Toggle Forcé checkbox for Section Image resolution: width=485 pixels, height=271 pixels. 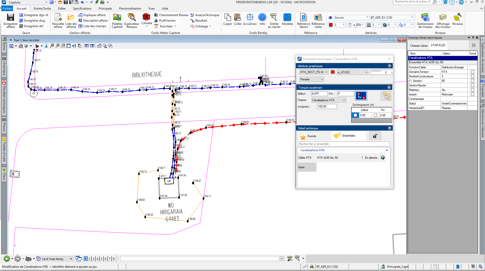tap(472, 81)
